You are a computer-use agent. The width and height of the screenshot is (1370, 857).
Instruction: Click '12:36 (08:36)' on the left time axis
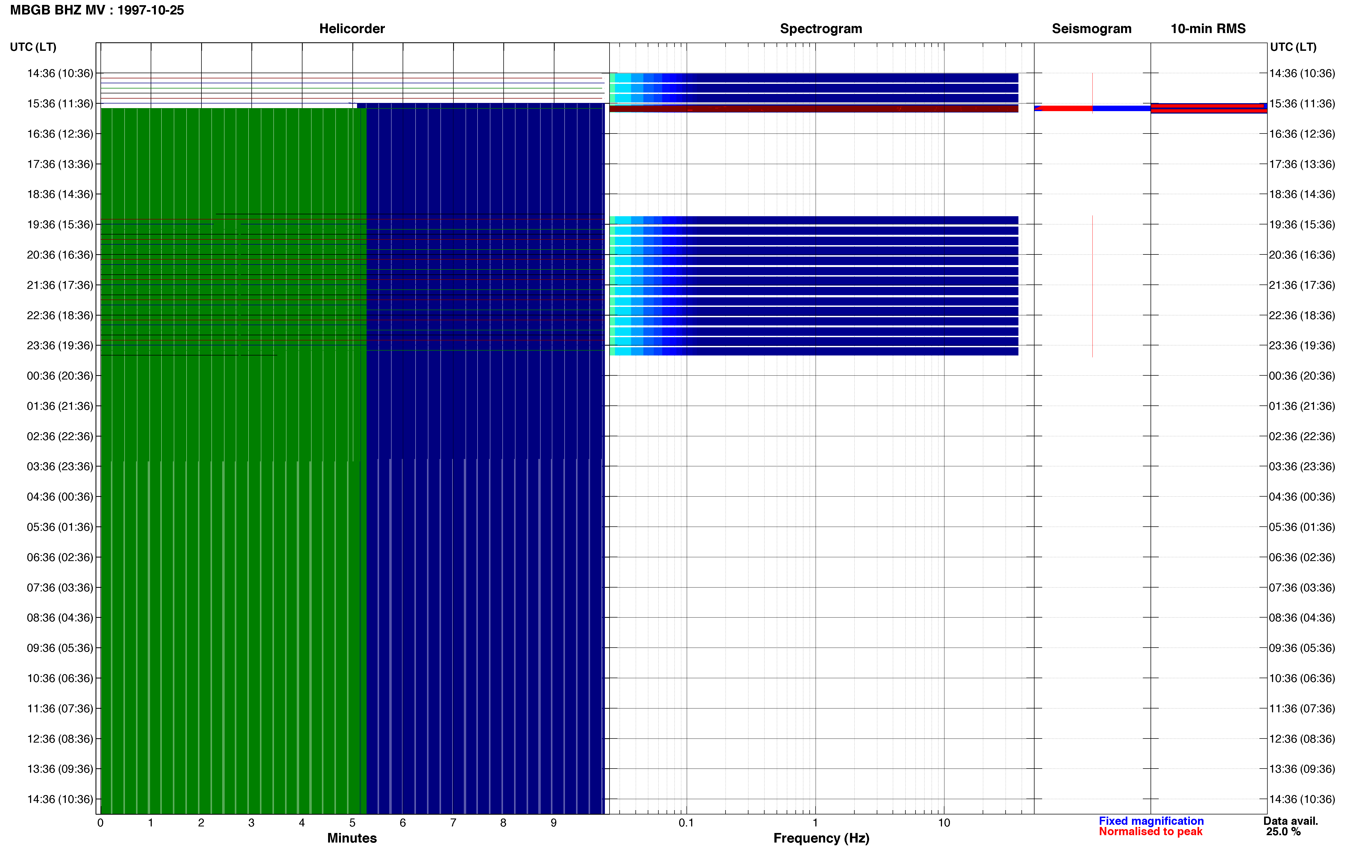[x=60, y=739]
